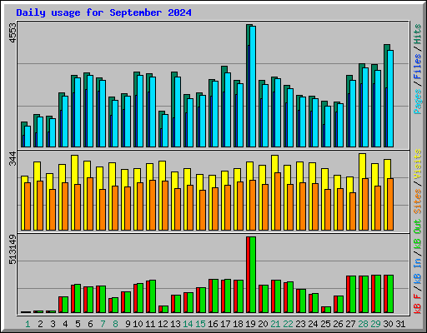
Task: Select day 3 on the x-axis
Action: pos(53,324)
